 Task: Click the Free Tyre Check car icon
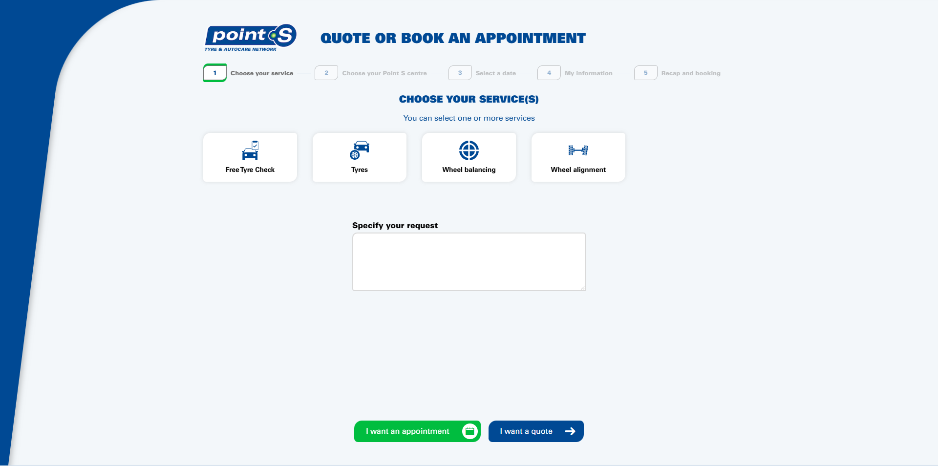pos(250,151)
